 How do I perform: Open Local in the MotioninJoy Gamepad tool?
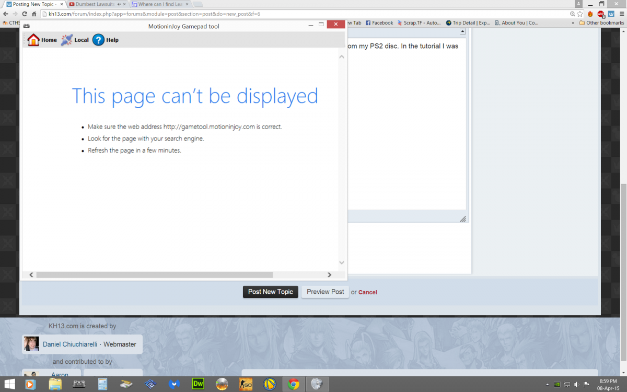67,40
